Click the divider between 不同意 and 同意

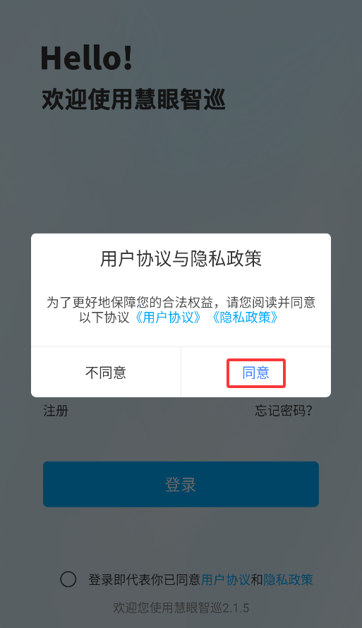[x=181, y=372]
